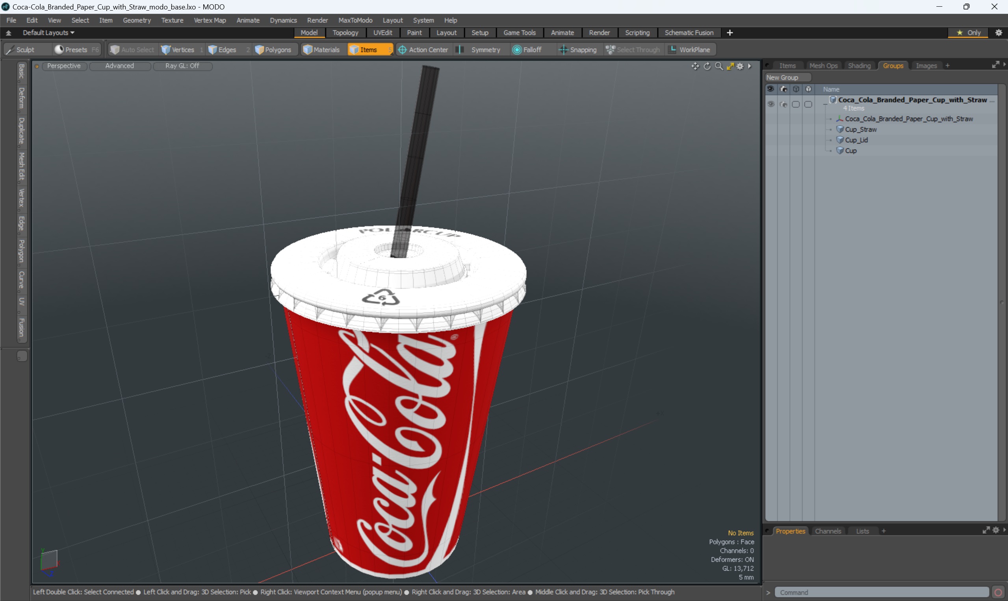Click the eye visibility column header
The height and width of the screenshot is (601, 1008).
[771, 88]
